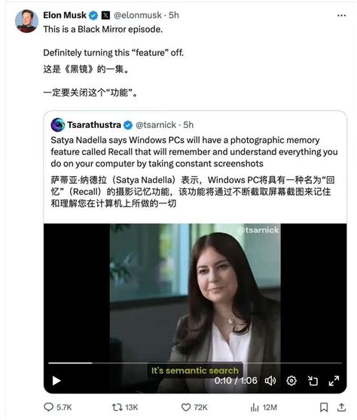Open the three-dot more options menu
This screenshot has width=357, height=420.
[x=341, y=16]
